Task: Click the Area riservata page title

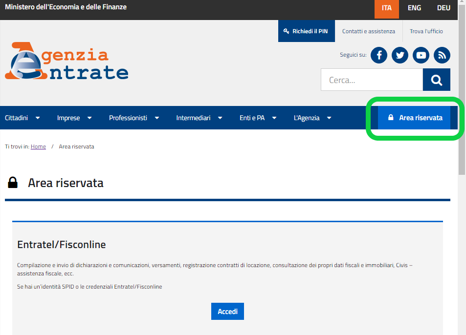Action: tap(66, 183)
